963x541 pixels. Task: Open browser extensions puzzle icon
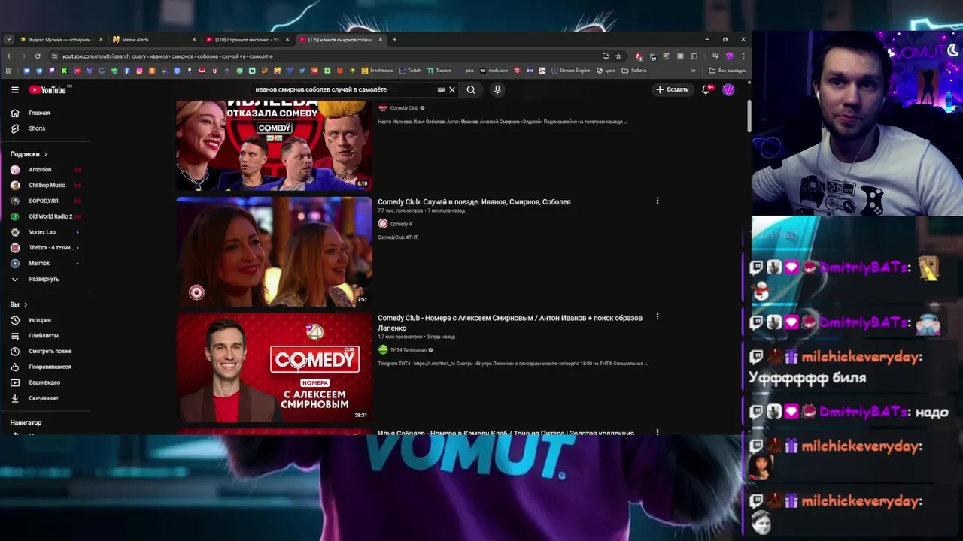tap(694, 56)
